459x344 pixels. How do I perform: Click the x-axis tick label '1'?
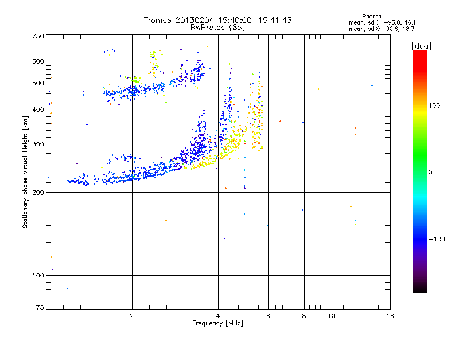tap(46, 316)
